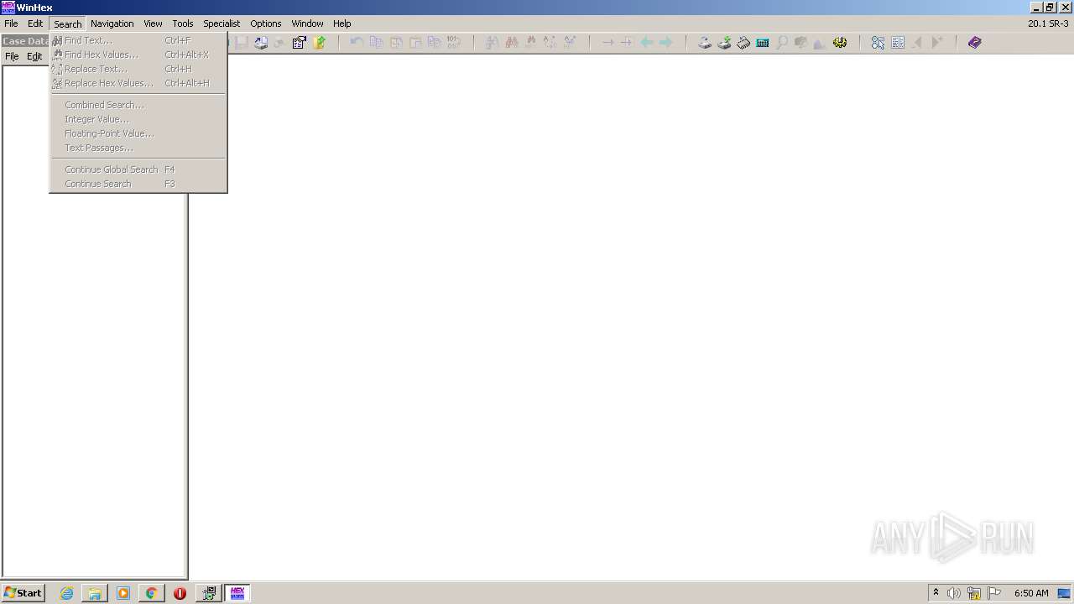
Task: Open the purple Help book icon
Action: tap(974, 42)
